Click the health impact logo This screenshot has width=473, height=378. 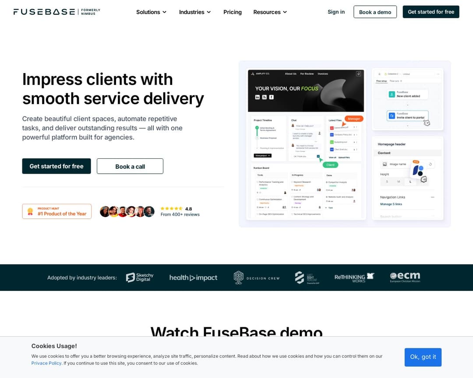[x=193, y=278]
